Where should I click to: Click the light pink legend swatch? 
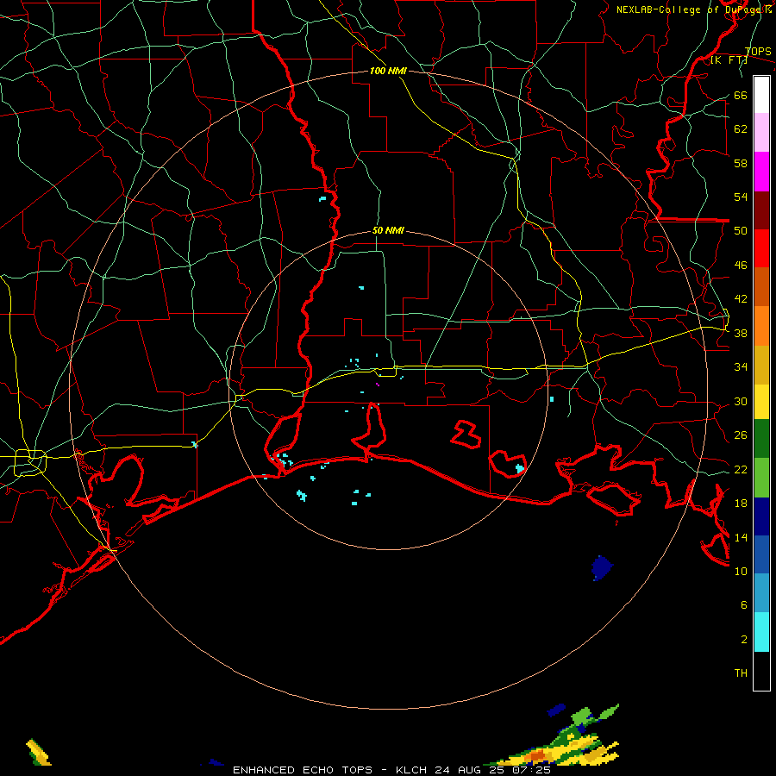pyautogui.click(x=761, y=133)
